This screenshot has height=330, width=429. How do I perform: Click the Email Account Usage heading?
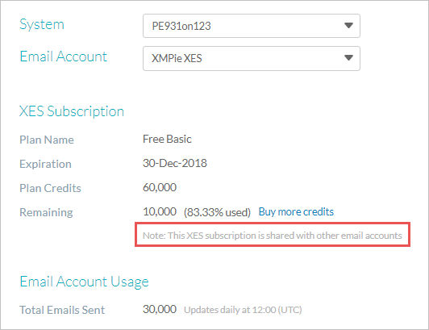pos(84,282)
